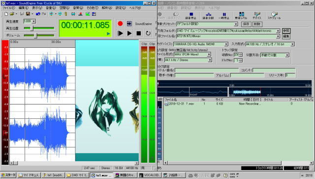Screen dimensions: 315x179
Task: Select the 2018-12-31 wav recording row
Action: (x=238, y=104)
